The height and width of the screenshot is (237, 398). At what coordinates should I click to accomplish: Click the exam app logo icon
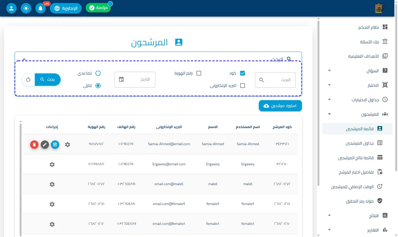(x=379, y=8)
